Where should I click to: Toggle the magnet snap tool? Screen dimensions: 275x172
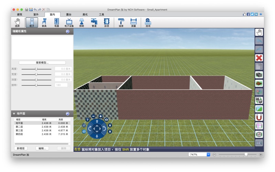[259, 117]
